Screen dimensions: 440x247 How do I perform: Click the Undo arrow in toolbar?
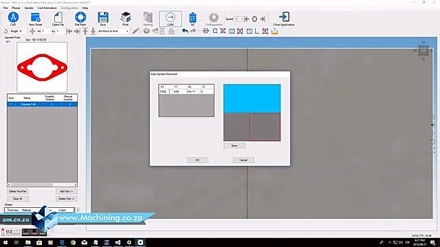[x=185, y=31]
